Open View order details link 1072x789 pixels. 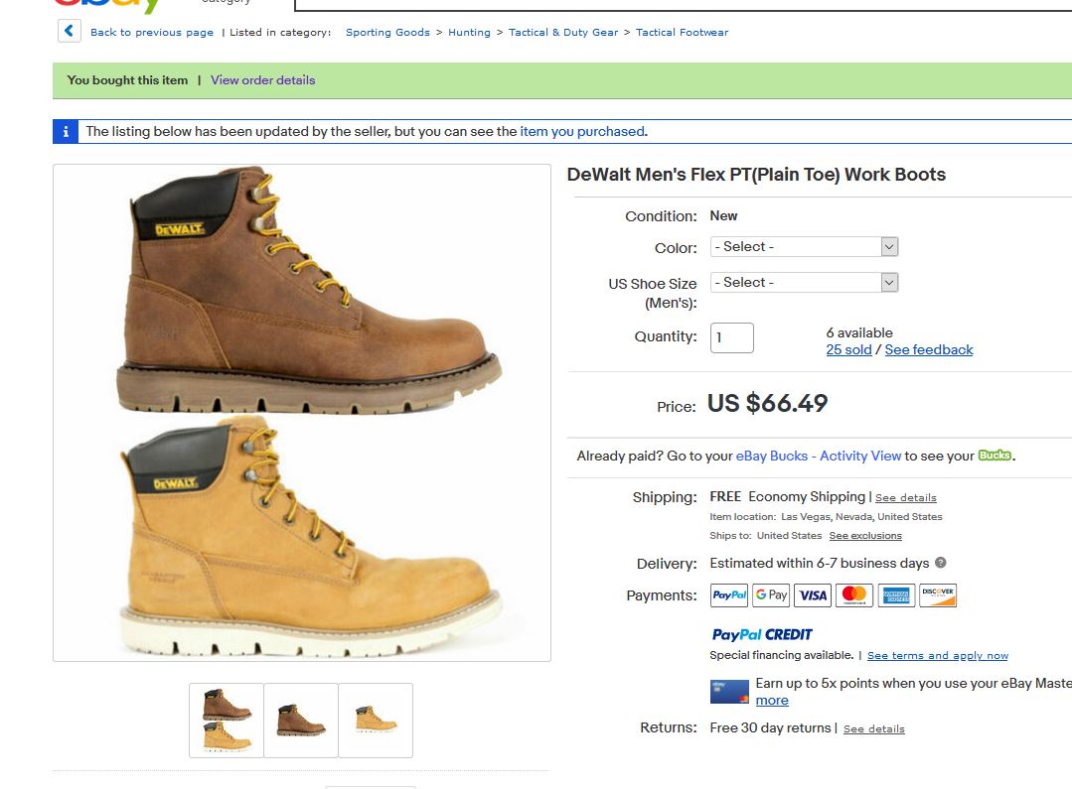pos(262,80)
